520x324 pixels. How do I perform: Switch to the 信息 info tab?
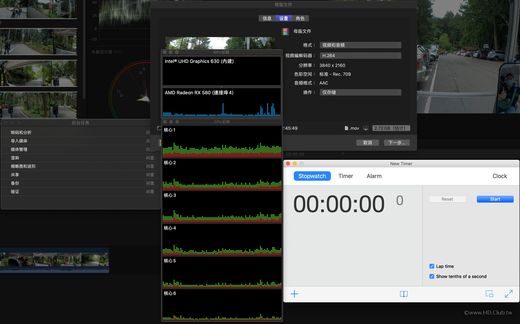point(267,18)
